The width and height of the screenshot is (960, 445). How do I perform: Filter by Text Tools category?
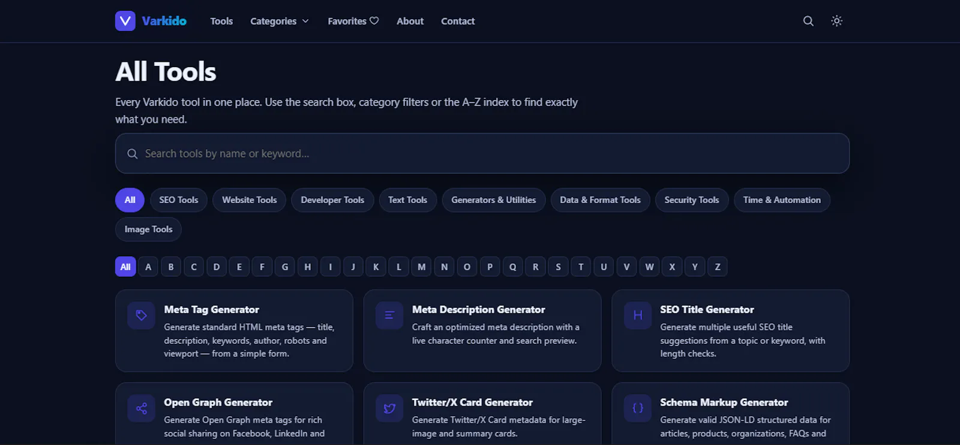(x=407, y=200)
